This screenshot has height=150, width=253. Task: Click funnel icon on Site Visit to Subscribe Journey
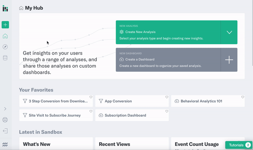pos(25,115)
